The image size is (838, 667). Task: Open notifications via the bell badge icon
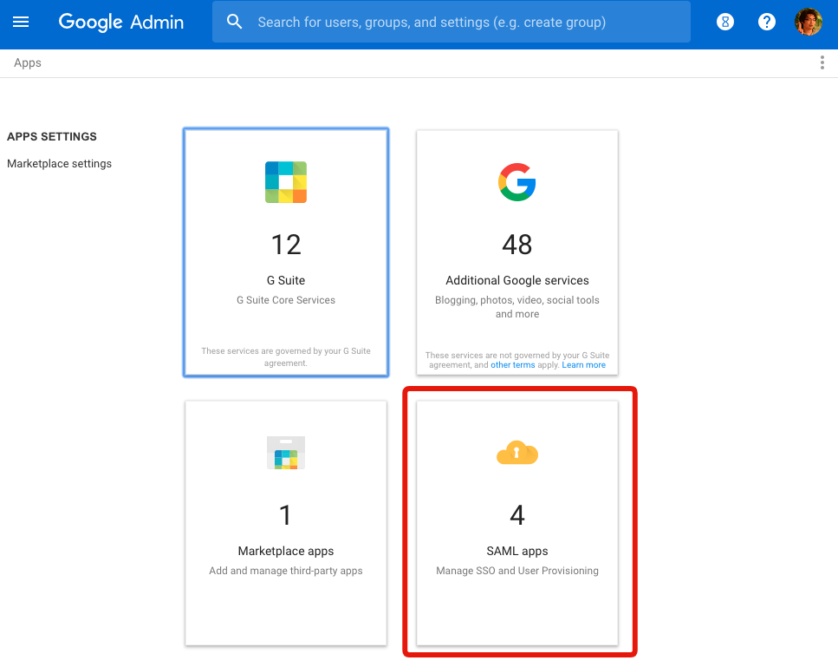(724, 22)
